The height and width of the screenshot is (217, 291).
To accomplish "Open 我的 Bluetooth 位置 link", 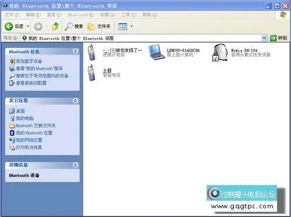I will pos(34,133).
